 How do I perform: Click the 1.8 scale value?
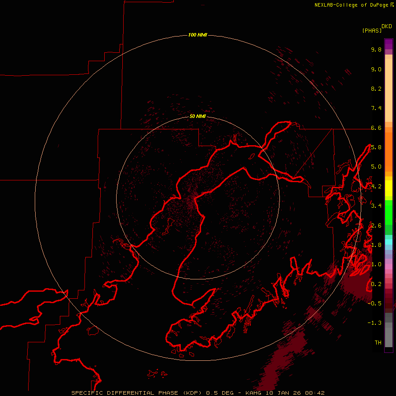[376, 245]
